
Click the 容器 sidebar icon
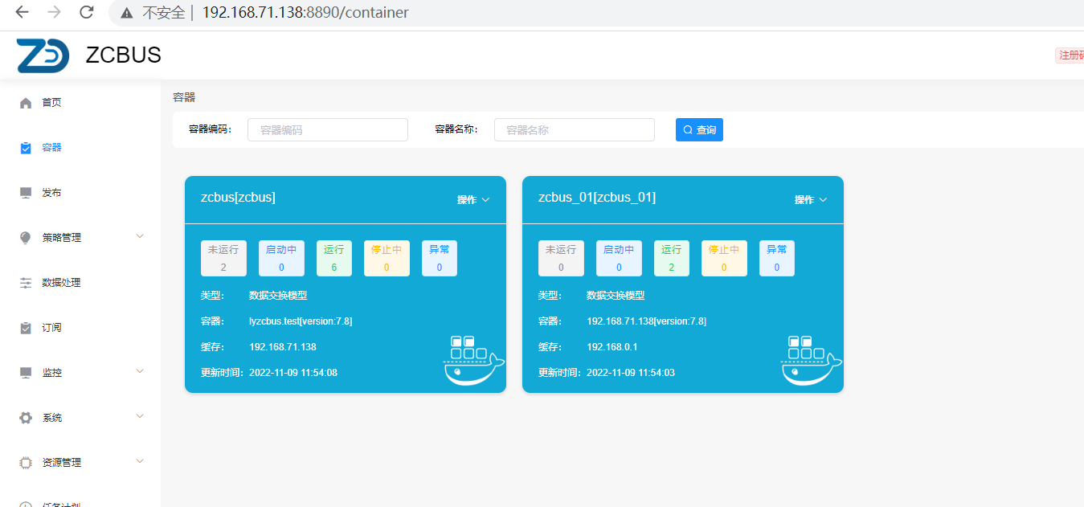coord(26,148)
